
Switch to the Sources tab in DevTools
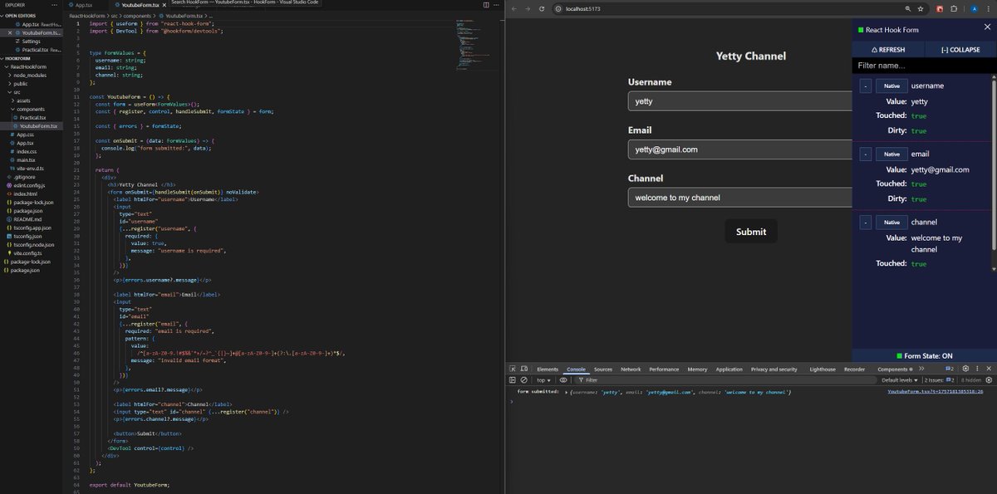click(x=603, y=369)
